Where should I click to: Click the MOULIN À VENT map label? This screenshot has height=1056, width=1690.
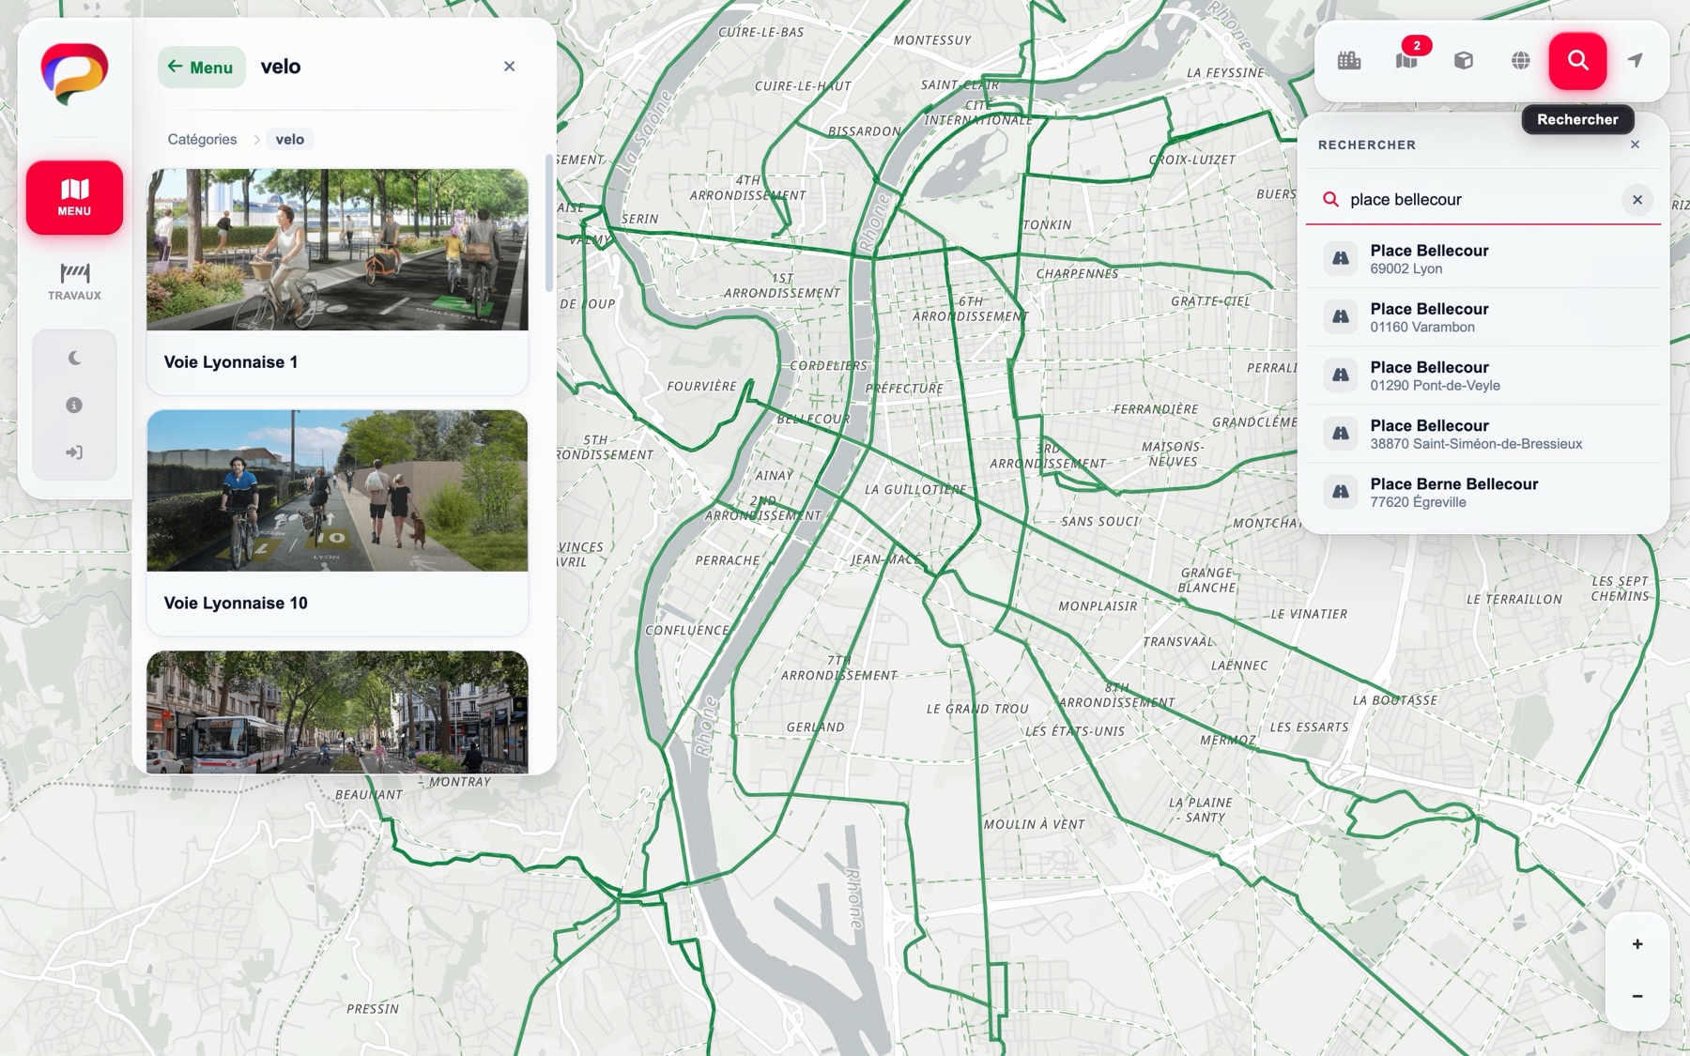(x=1035, y=824)
